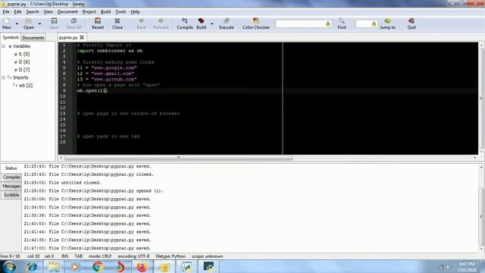This screenshot has width=485, height=273.
Task: Click the Open file toolbar icon
Action: point(29,24)
